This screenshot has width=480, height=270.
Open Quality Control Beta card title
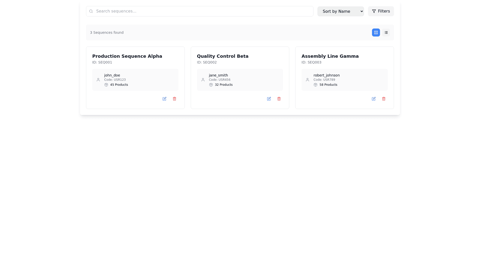[222, 56]
